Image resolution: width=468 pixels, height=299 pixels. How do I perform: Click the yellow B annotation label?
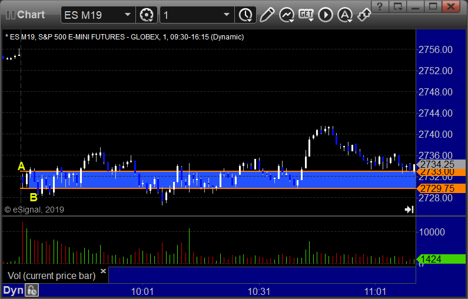point(34,197)
